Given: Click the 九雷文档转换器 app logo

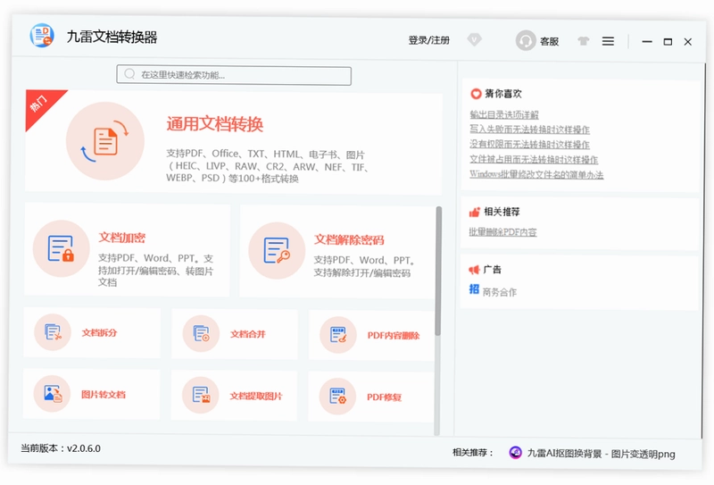Looking at the screenshot, I should tap(42, 36).
